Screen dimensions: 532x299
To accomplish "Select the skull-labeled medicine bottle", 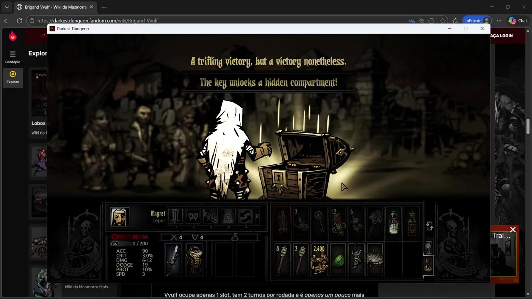I will pyautogui.click(x=412, y=223).
